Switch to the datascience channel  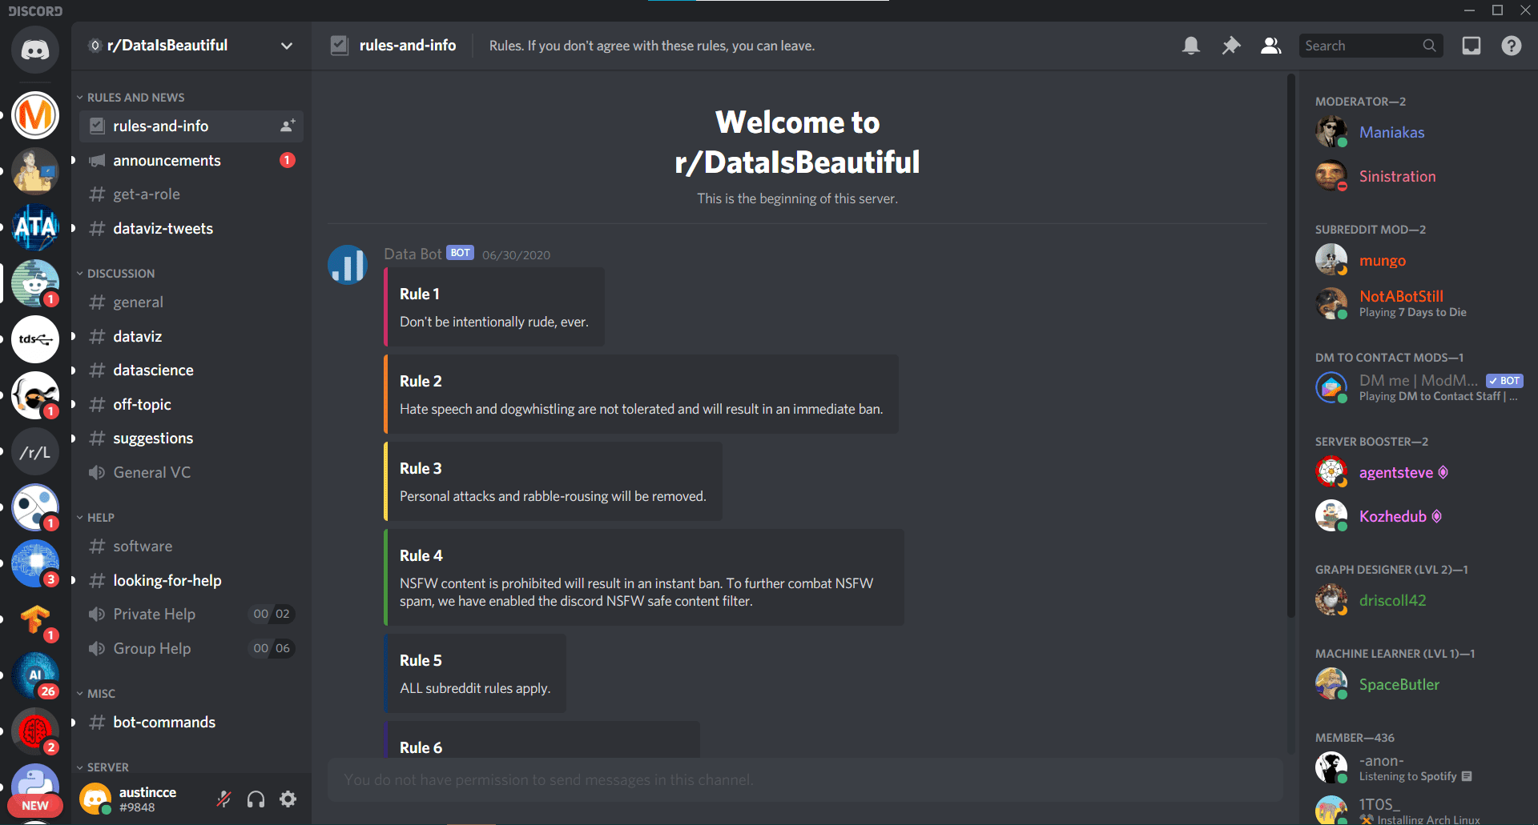click(x=191, y=370)
